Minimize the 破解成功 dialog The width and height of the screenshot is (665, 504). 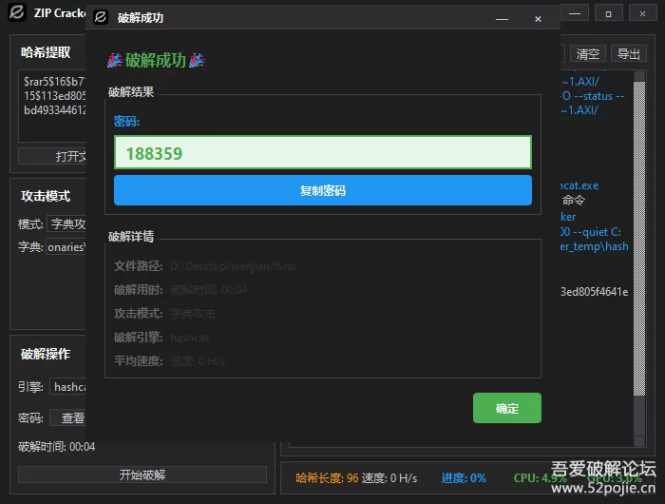(503, 19)
